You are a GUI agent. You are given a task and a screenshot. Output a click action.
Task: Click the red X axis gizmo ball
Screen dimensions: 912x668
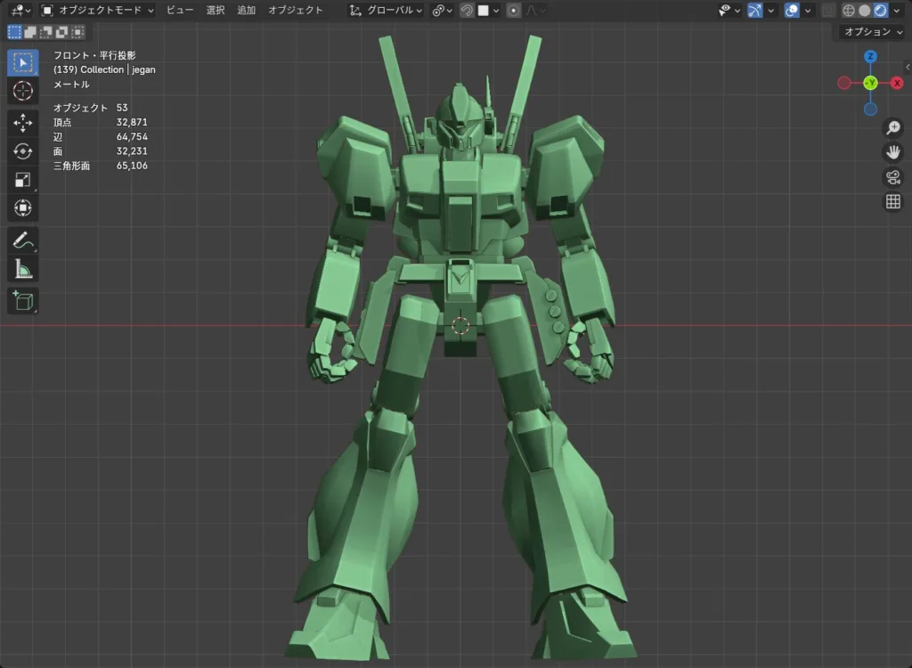click(x=897, y=83)
